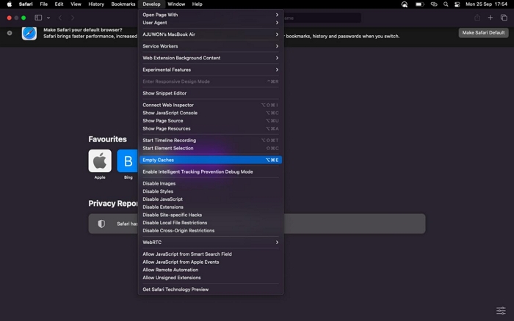Choose Start Element Selection
The height and width of the screenshot is (321, 514).
pos(211,148)
